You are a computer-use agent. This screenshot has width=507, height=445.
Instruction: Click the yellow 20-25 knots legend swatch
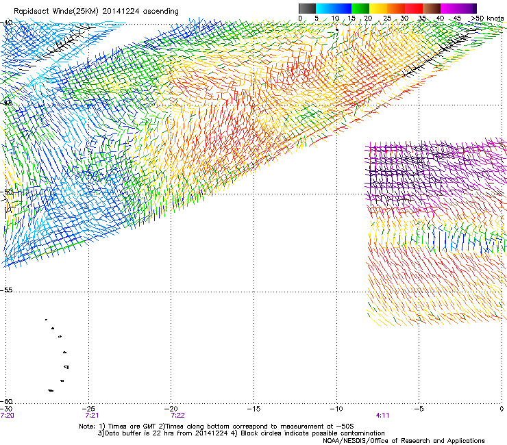378,8
